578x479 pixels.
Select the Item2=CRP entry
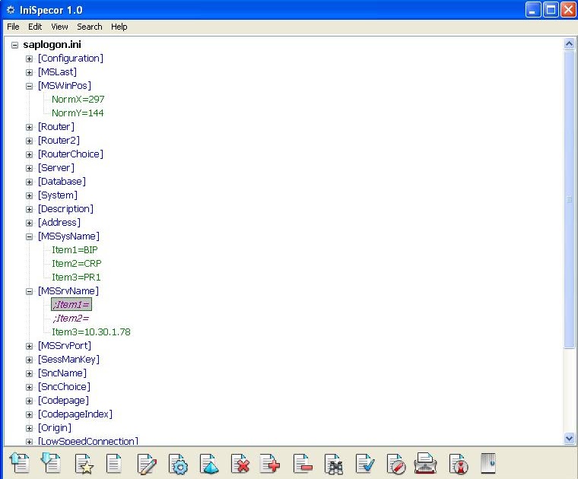pos(77,263)
